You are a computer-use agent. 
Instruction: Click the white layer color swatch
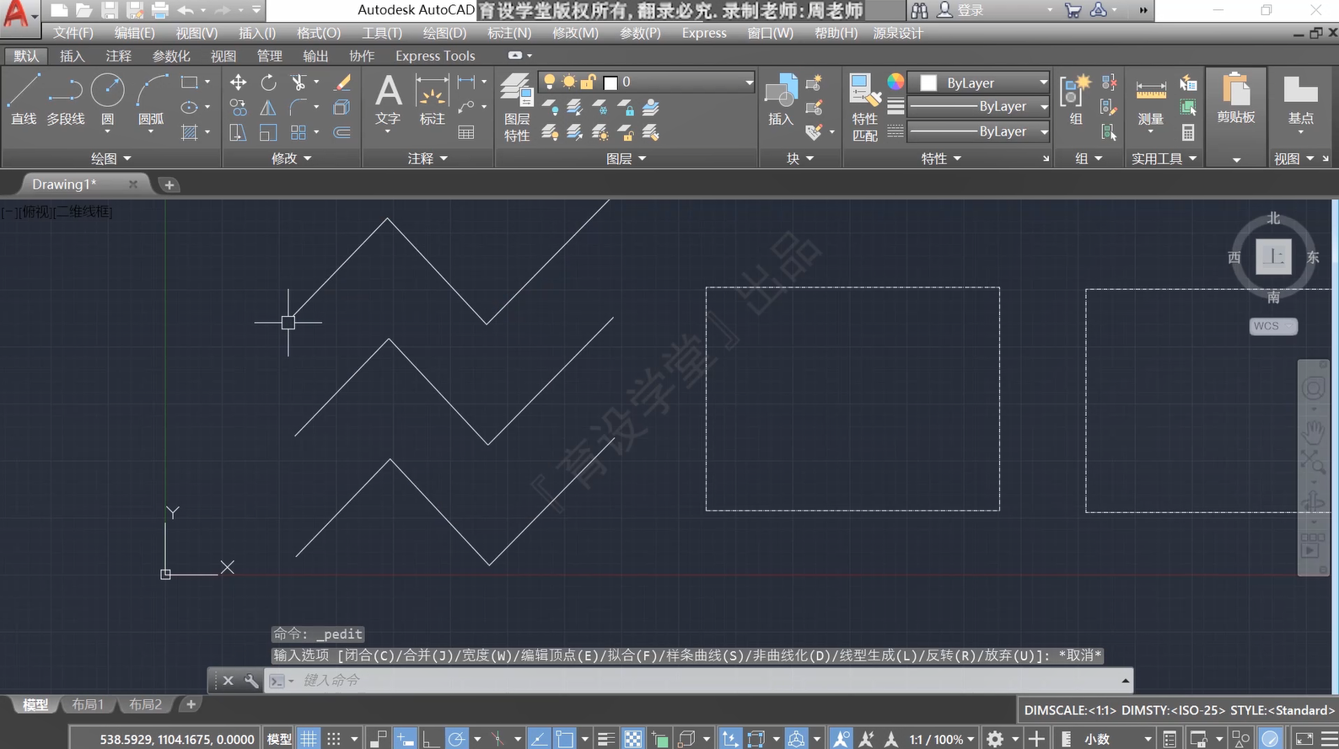610,83
